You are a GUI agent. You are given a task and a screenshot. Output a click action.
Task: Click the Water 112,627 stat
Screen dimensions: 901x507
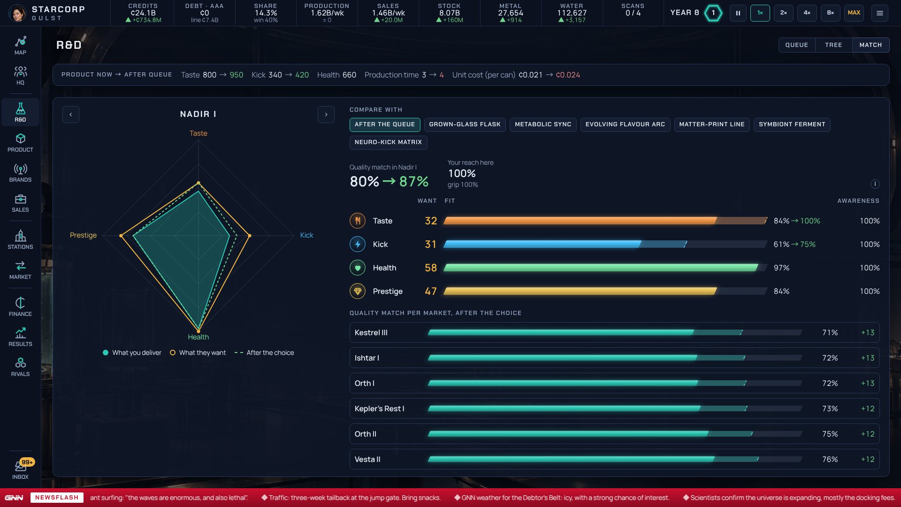point(572,13)
